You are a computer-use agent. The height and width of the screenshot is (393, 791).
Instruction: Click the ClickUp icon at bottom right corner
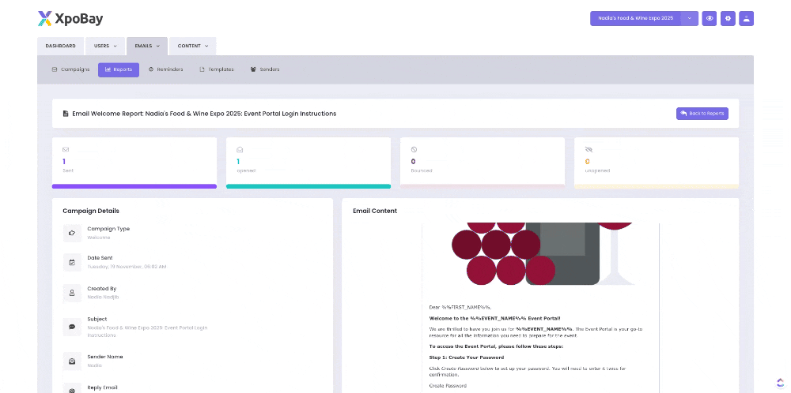(780, 383)
